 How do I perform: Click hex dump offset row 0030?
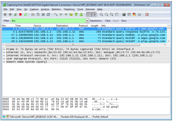click(6, 107)
